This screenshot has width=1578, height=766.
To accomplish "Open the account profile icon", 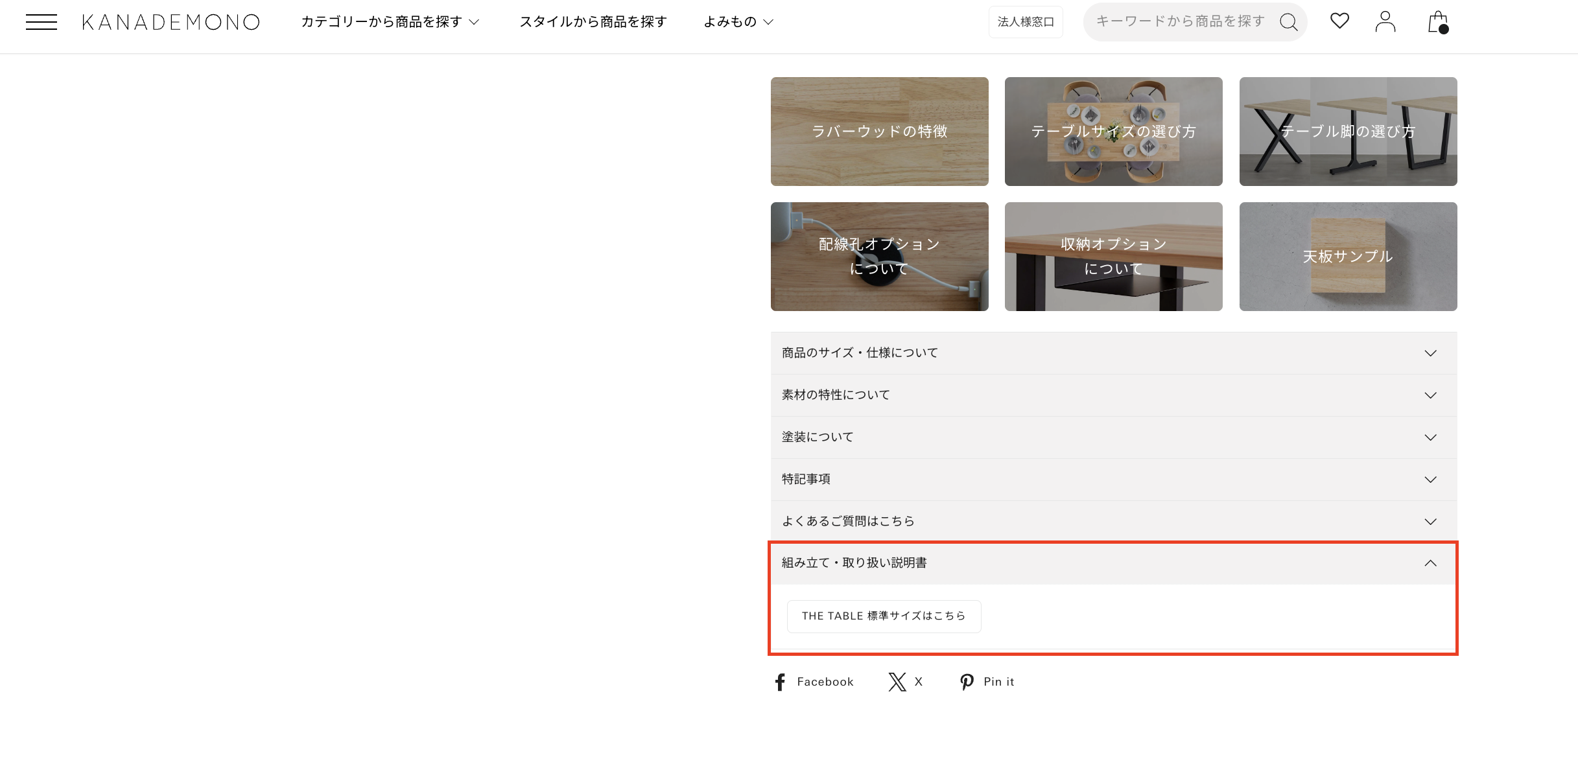I will (x=1385, y=21).
